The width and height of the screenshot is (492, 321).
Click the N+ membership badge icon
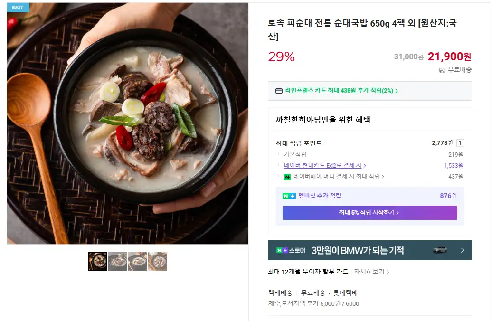(x=289, y=196)
